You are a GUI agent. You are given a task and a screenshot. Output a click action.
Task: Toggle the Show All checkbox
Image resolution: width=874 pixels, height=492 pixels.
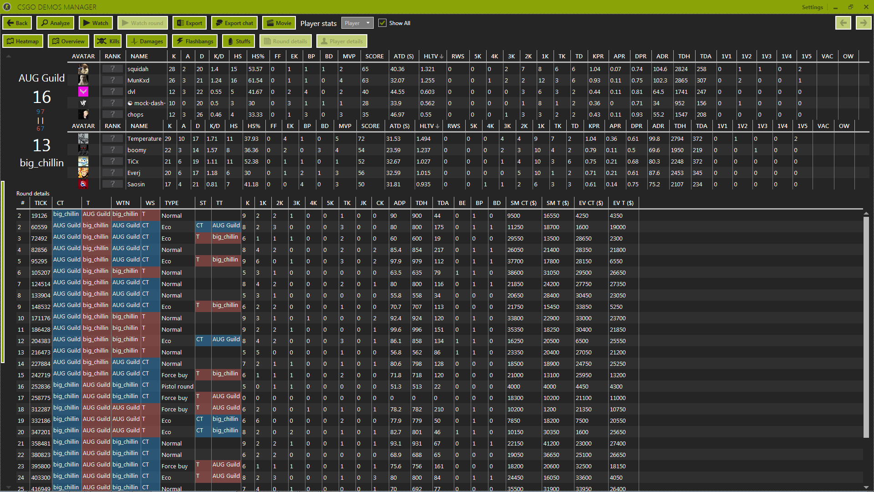tap(382, 23)
